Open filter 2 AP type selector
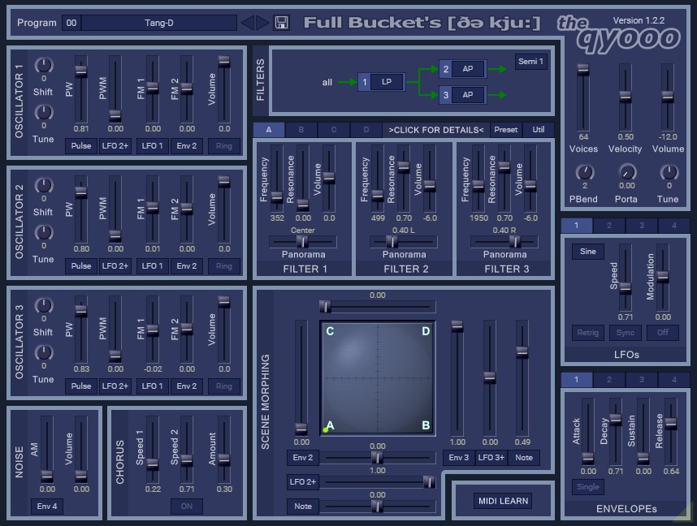The height and width of the screenshot is (526, 697). [468, 69]
